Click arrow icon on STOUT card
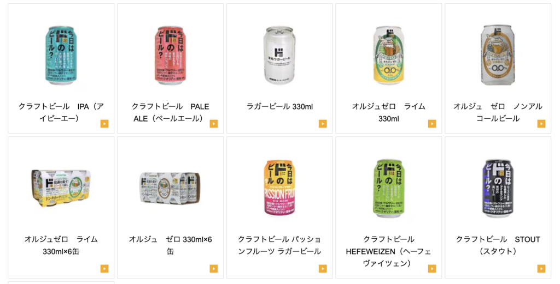560x284 pixels. 541,269
